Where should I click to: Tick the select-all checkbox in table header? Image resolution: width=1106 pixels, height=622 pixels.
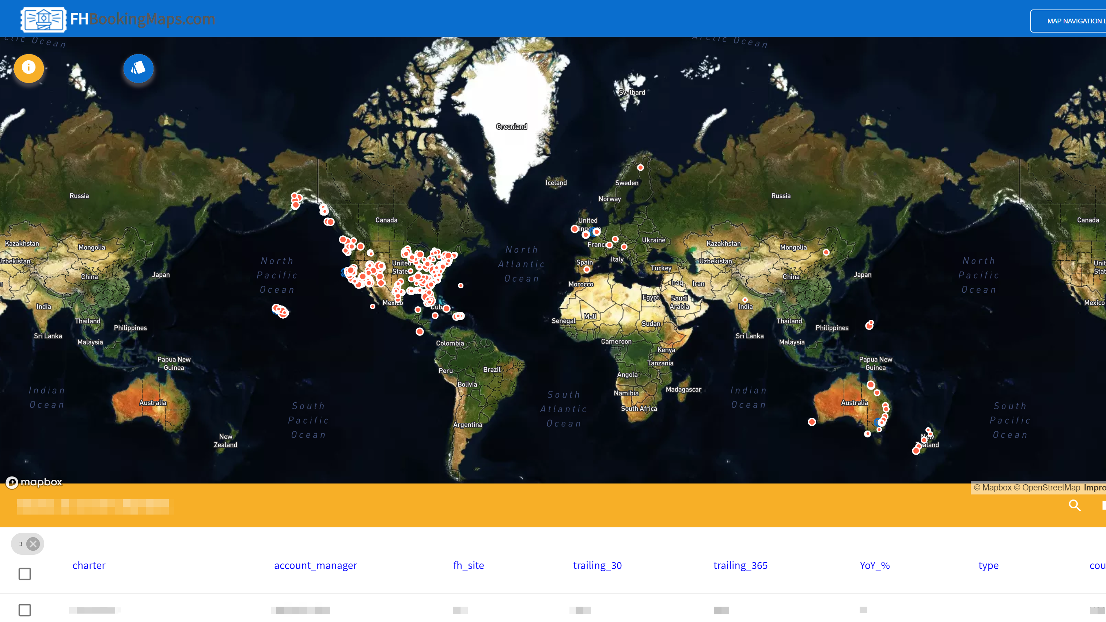(x=25, y=573)
